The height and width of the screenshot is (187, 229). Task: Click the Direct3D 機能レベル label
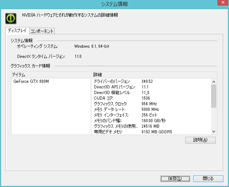click(x=112, y=93)
